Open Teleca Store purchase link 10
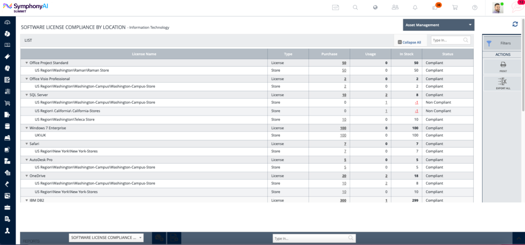Screen dimensions: 525x245 344,119
